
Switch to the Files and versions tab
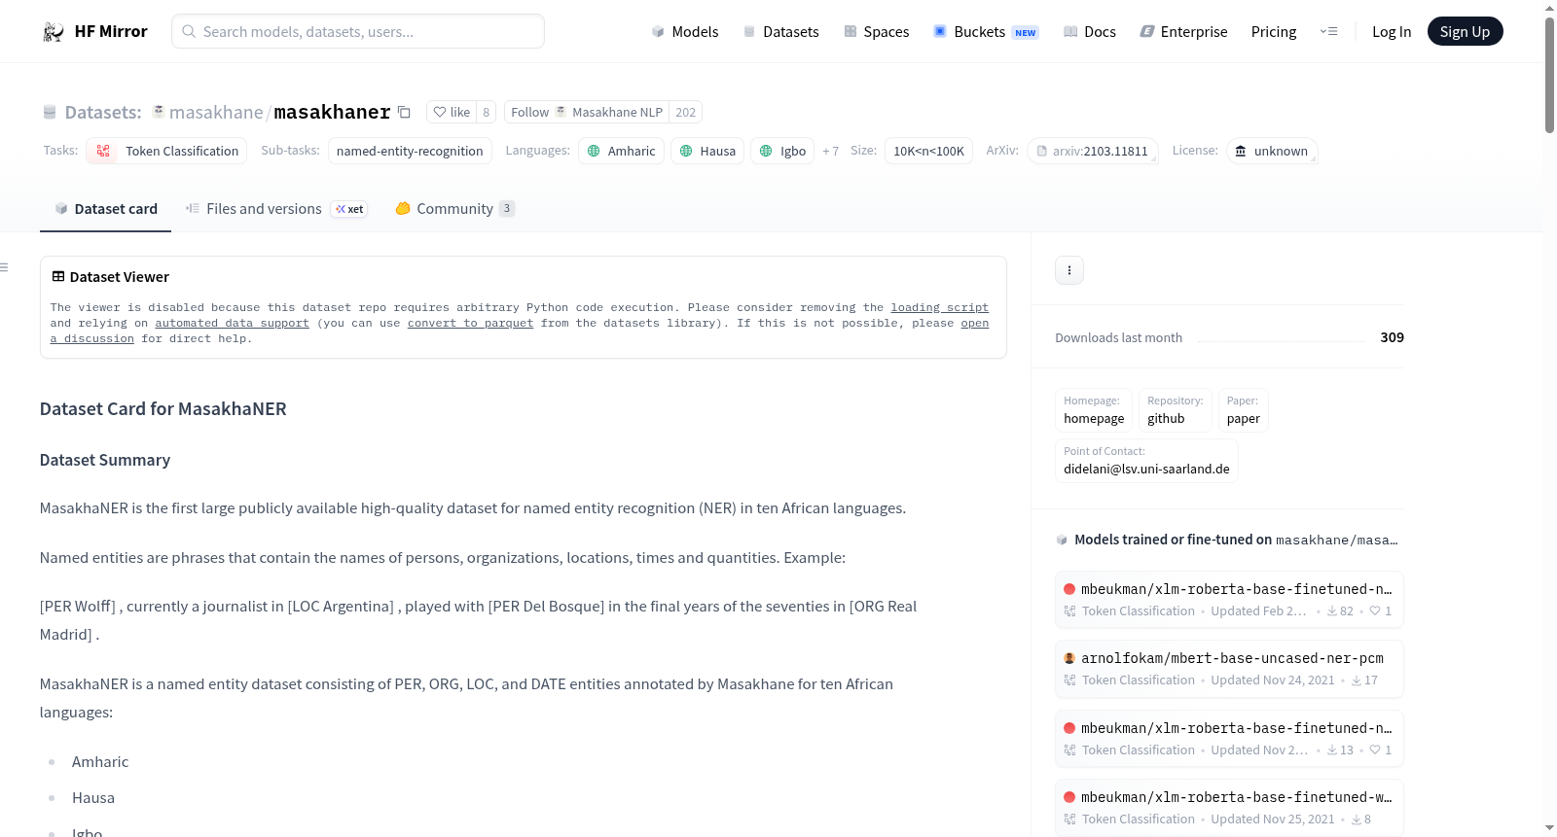click(x=276, y=209)
